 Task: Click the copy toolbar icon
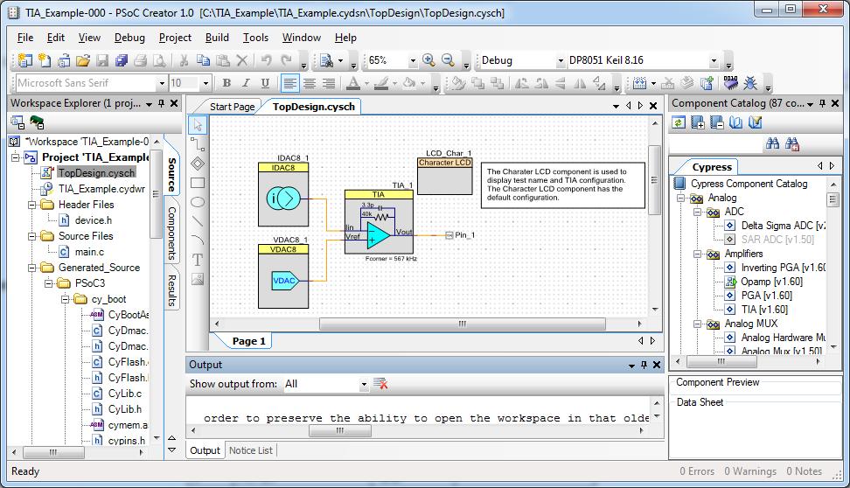203,60
